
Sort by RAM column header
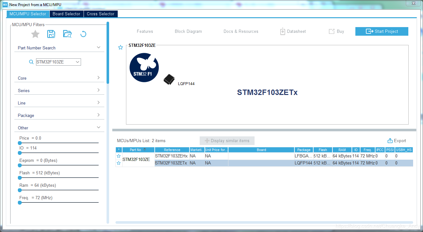pos(342,150)
